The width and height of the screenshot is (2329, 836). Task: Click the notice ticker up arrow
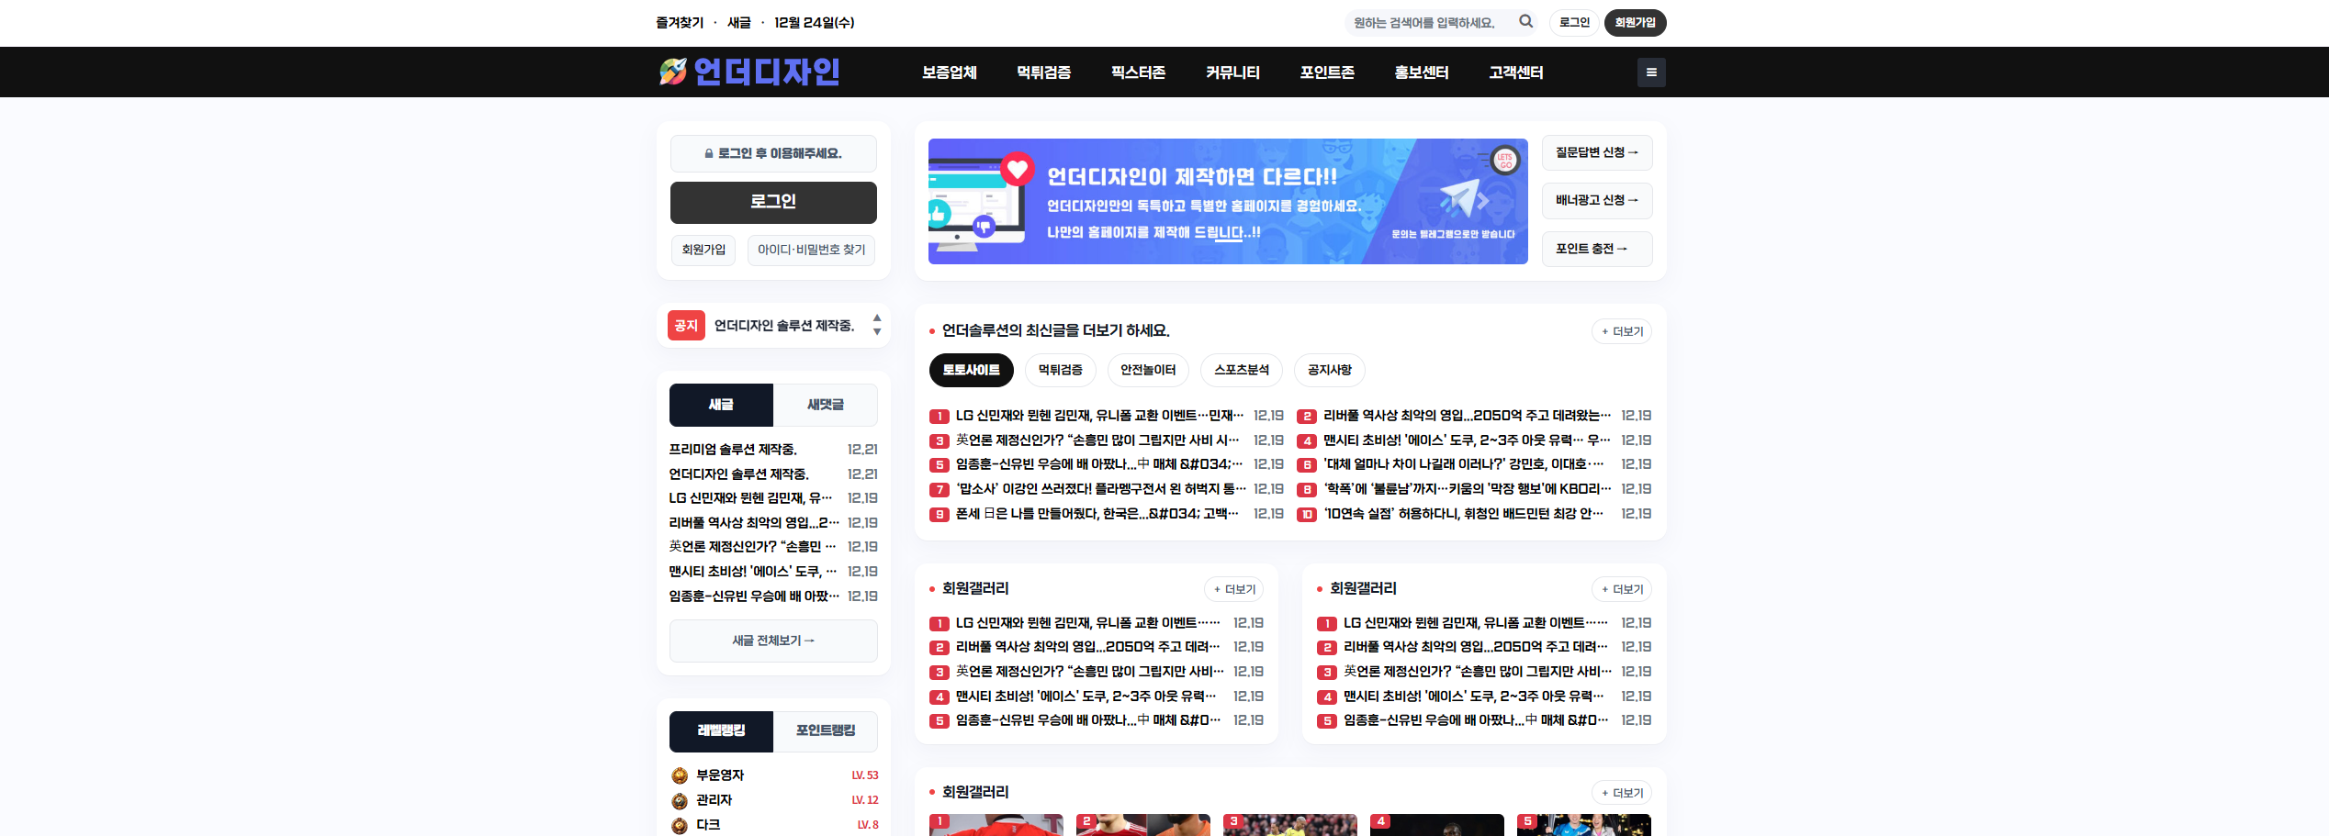(x=877, y=318)
